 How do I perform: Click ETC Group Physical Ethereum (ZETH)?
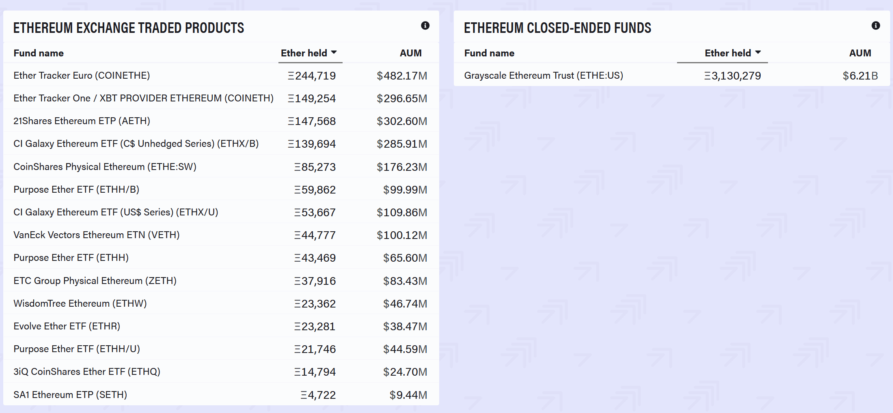click(x=95, y=281)
